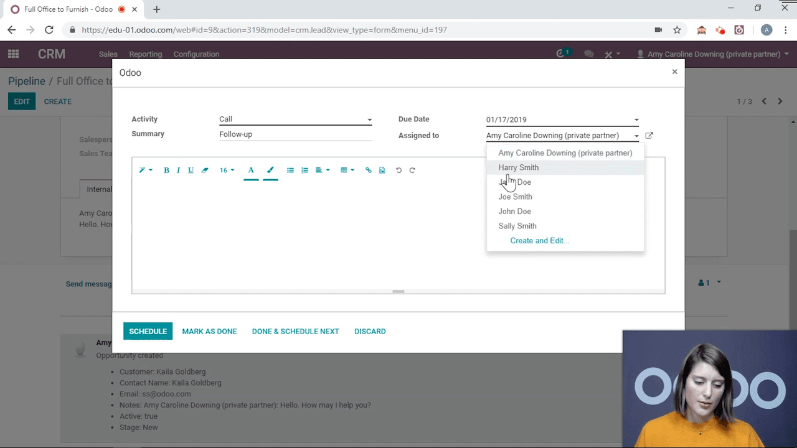Click the Schedule button
Image resolution: width=797 pixels, height=448 pixels.
click(x=148, y=332)
